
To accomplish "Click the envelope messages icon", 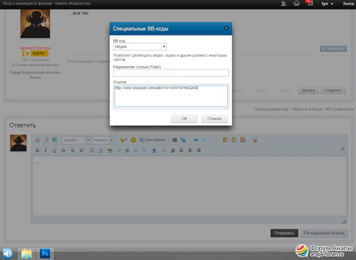I will point(296,4).
